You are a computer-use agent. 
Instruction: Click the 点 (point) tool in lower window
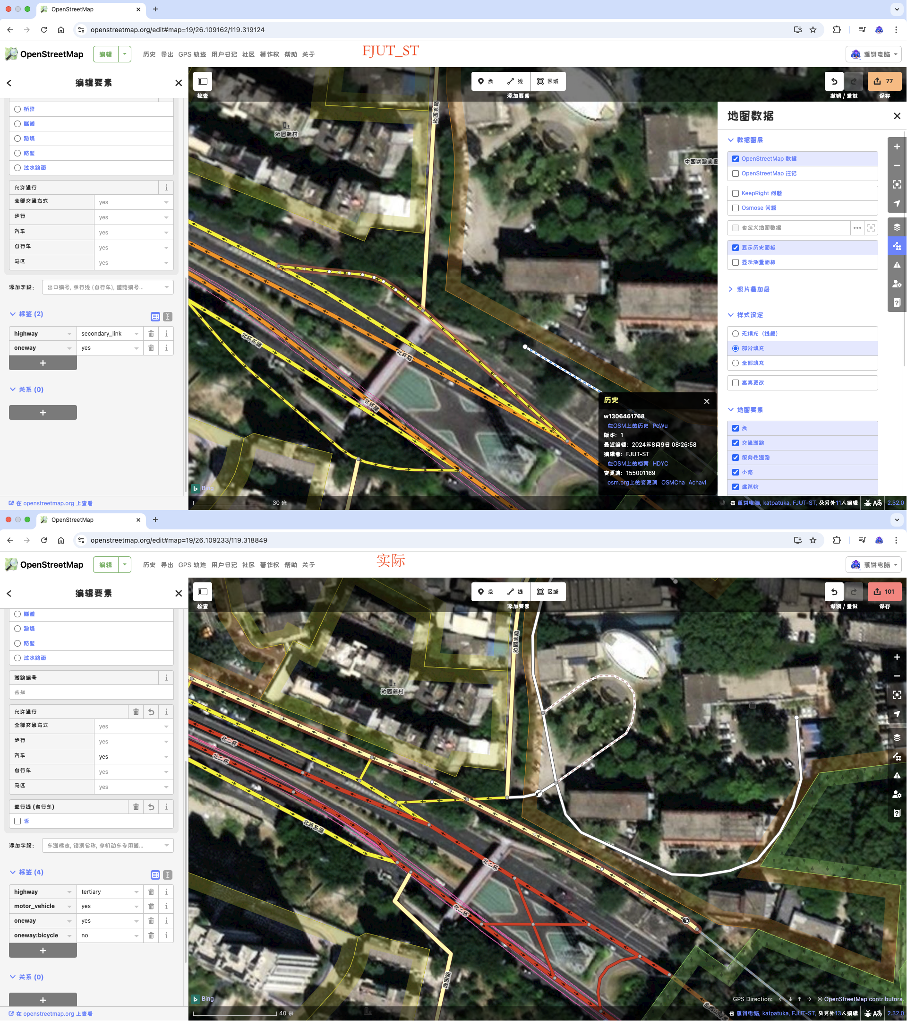(x=486, y=592)
